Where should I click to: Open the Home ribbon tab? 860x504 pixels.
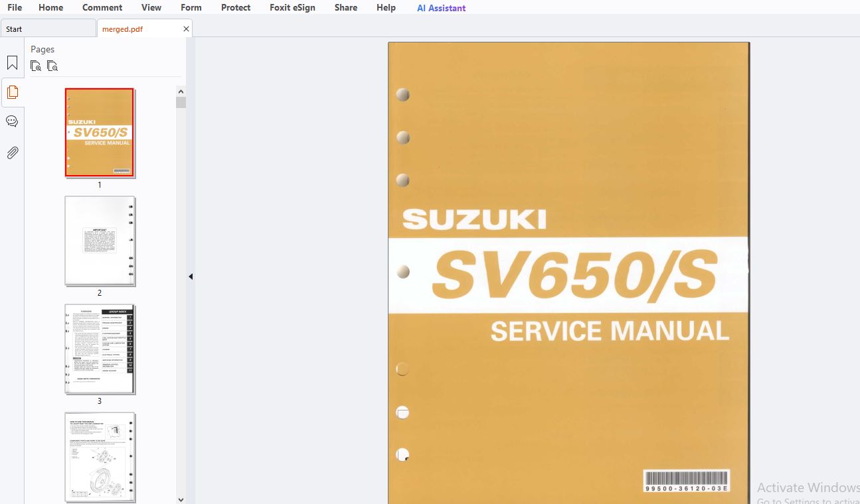pyautogui.click(x=51, y=7)
